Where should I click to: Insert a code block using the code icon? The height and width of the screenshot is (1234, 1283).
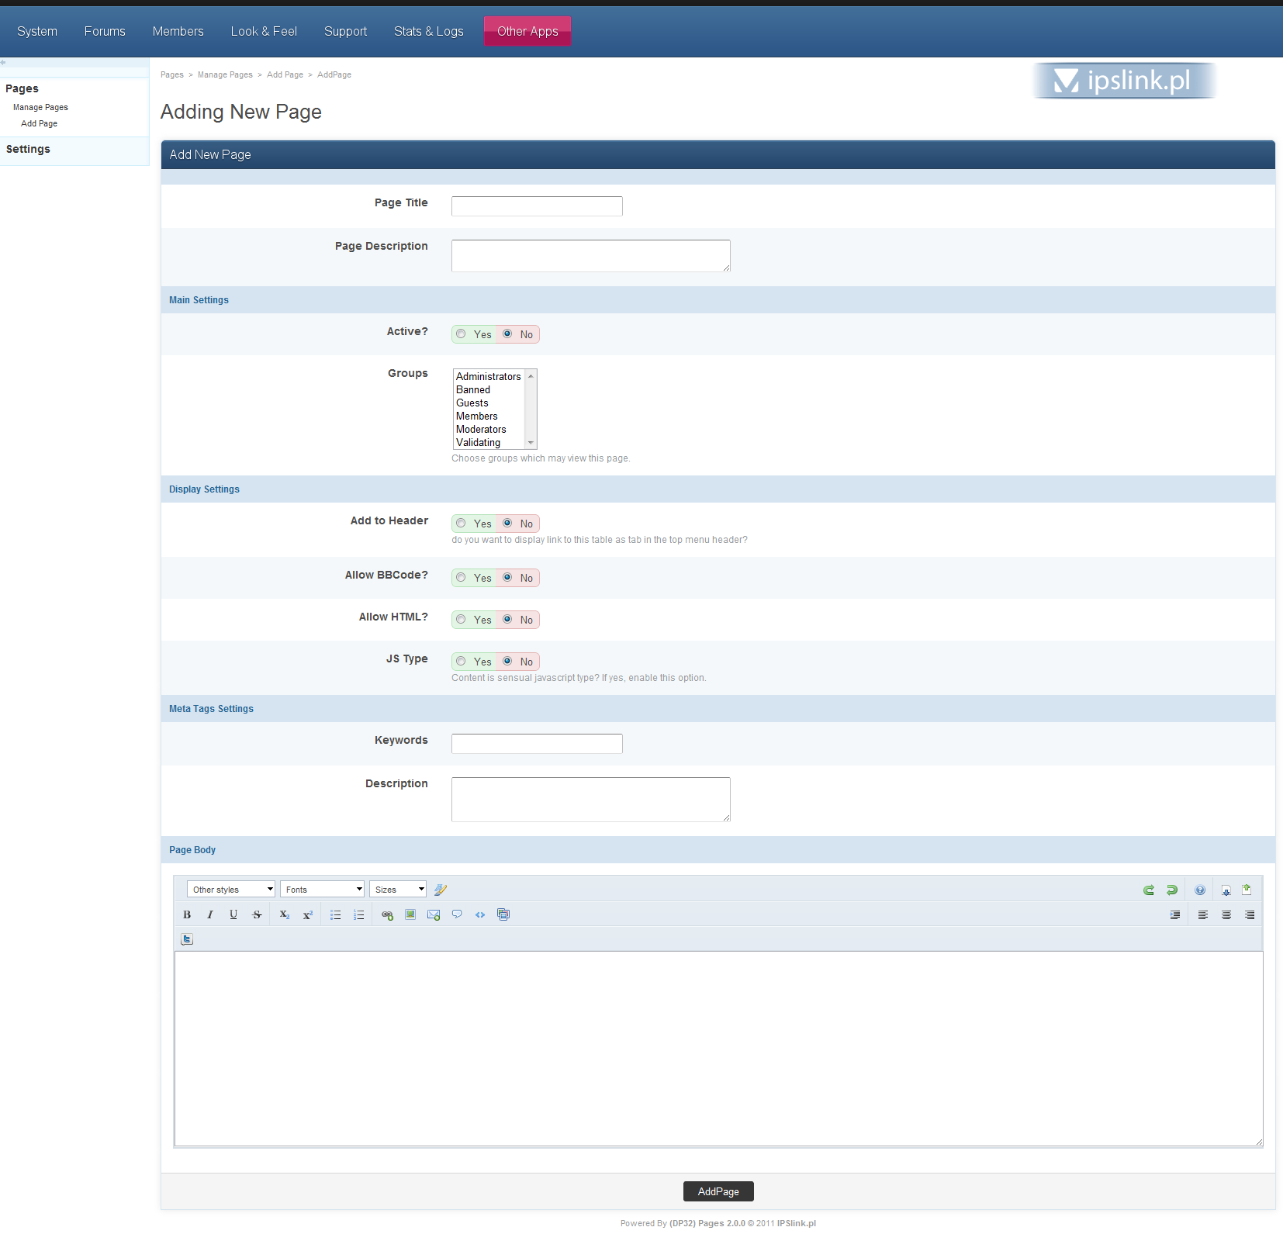click(480, 914)
